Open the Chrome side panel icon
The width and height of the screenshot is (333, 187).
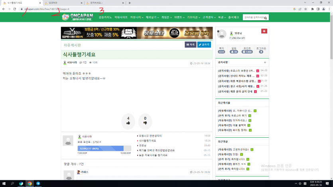click(318, 9)
